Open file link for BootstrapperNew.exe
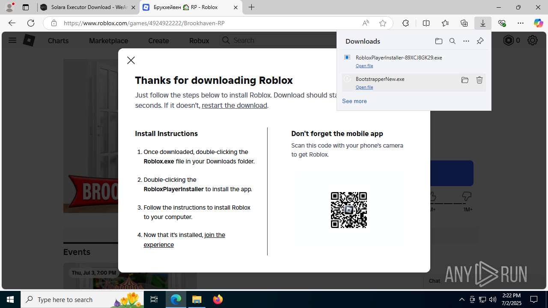Screen dimensions: 548x308 click(x=364, y=87)
